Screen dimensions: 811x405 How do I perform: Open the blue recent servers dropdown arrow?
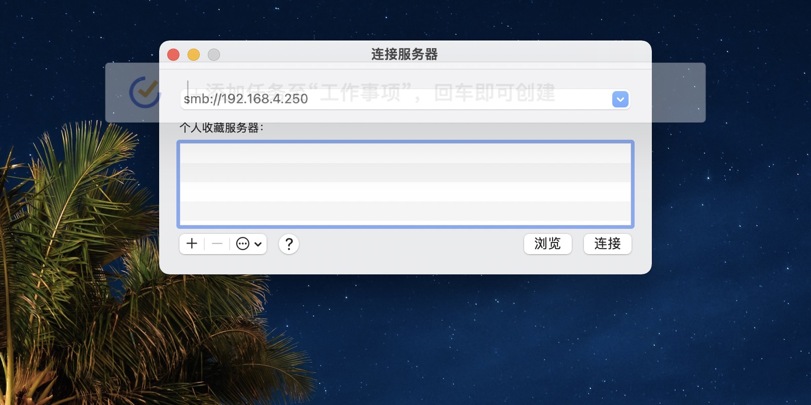coord(620,99)
